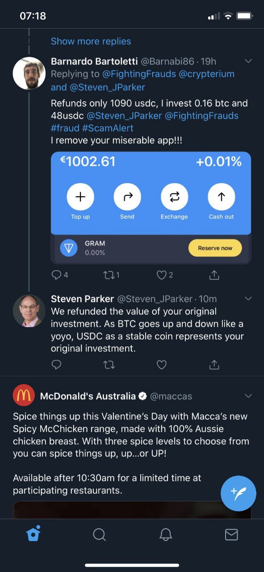Open the Home tab in bottom bar
The width and height of the screenshot is (264, 572).
34,534
